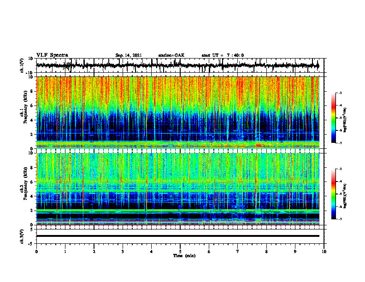Select the date text "Sep. 14, 2021"
This screenshot has height=282, width=365.
pyautogui.click(x=129, y=55)
